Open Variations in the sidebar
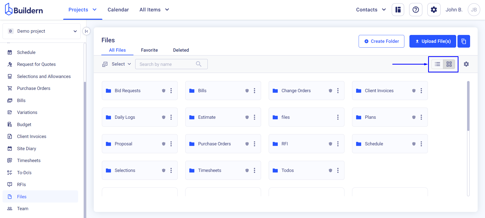This screenshot has width=485, height=218. (x=40, y=112)
